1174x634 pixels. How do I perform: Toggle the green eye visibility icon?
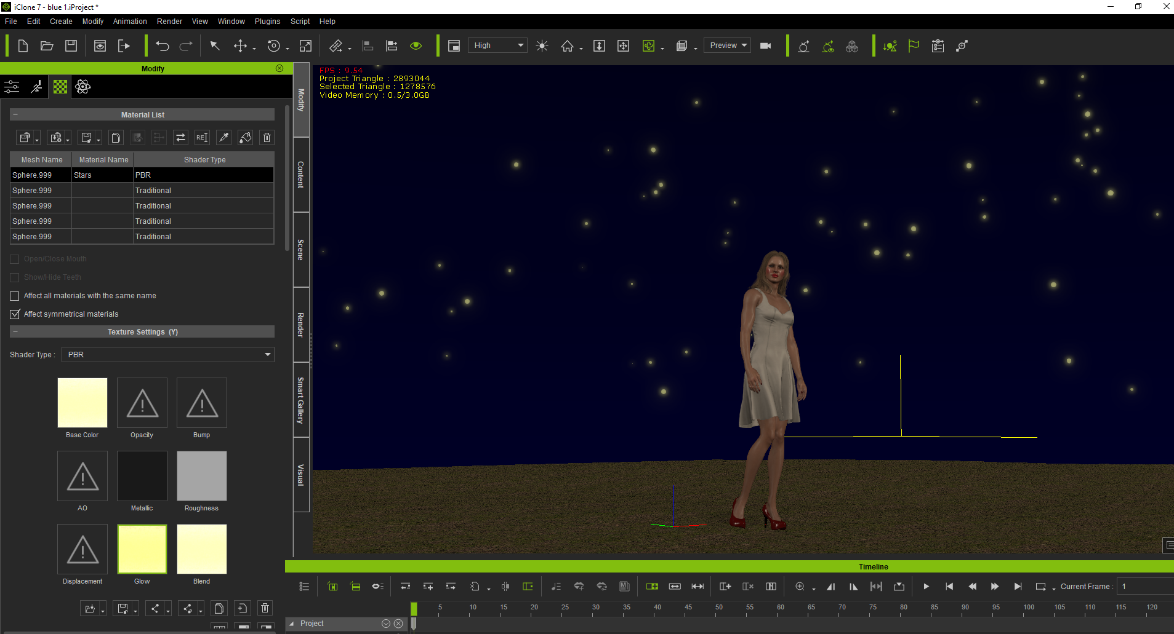point(416,46)
